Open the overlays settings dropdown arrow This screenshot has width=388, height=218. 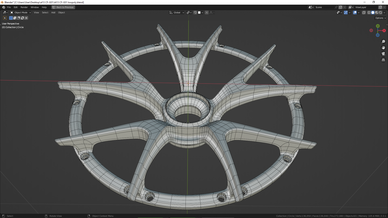click(359, 12)
